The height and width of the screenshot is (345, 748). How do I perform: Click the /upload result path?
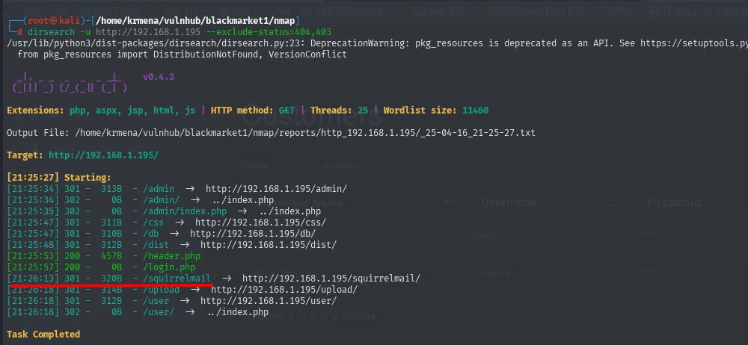pyautogui.click(x=162, y=290)
